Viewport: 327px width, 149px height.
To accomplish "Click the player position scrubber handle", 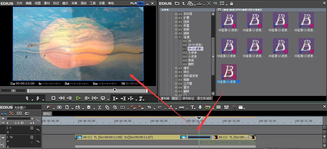I will click(x=114, y=90).
